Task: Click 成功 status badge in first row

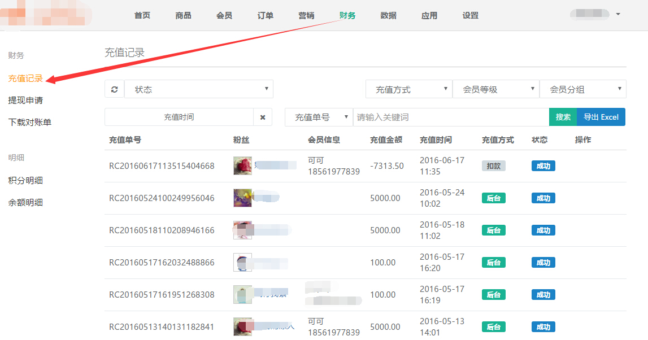Action: [543, 166]
